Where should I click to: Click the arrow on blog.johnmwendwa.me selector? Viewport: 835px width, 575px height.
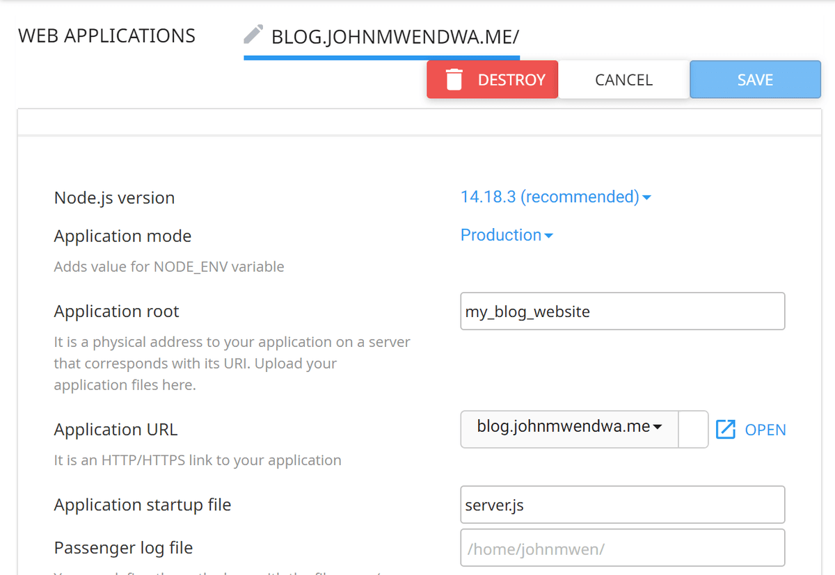[657, 429]
